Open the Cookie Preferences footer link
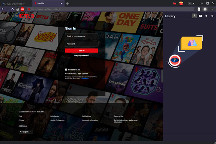Image resolution: width=216 pixels, height=144 pixels. 57,120
